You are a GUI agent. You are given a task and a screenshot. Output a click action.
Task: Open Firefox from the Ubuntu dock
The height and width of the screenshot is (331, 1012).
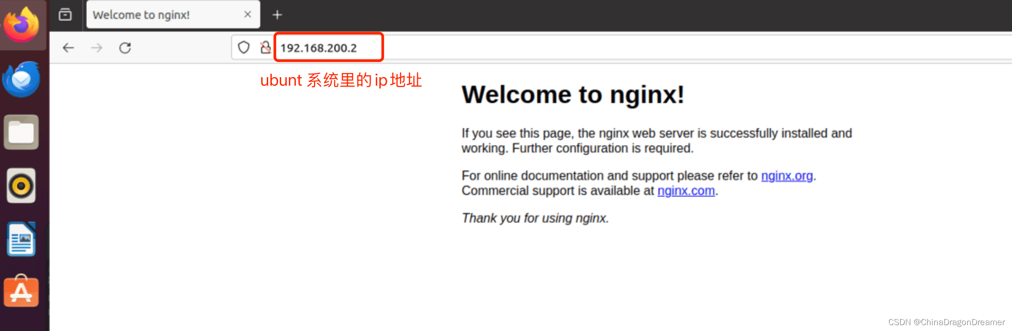22,25
